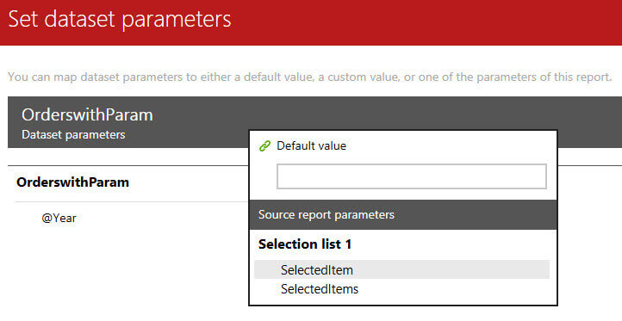Screen dimensions: 622x321
Task: Click the Default value text field
Action: point(411,176)
